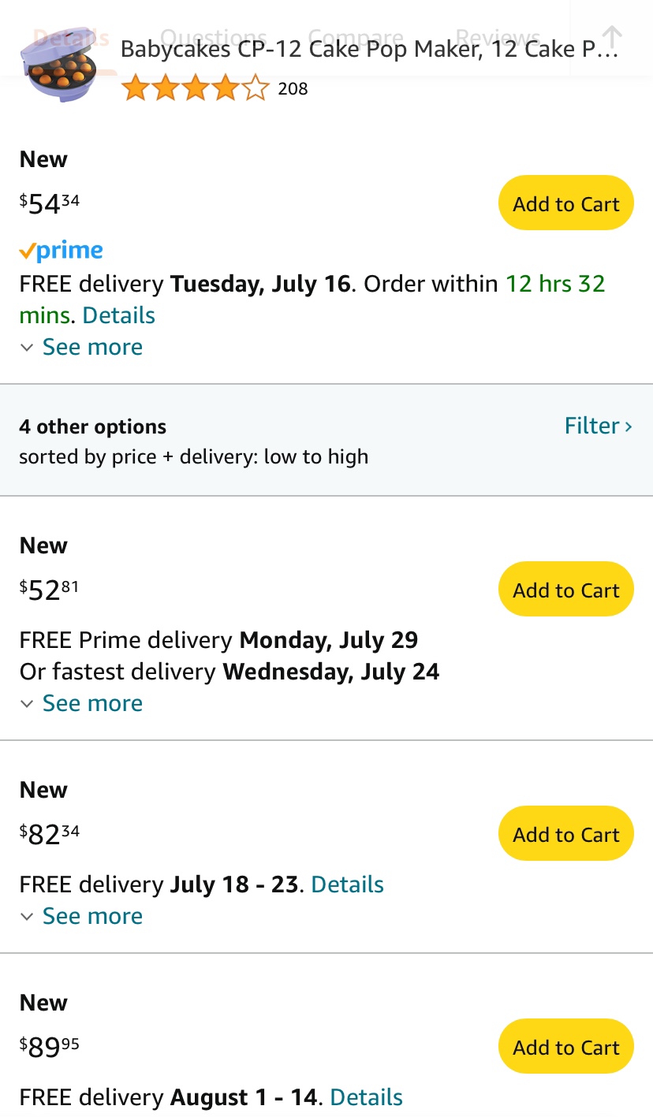Viewport: 653px width, 1117px height.
Task: Tap the scroll-to-top arrow icon
Action: click(612, 36)
